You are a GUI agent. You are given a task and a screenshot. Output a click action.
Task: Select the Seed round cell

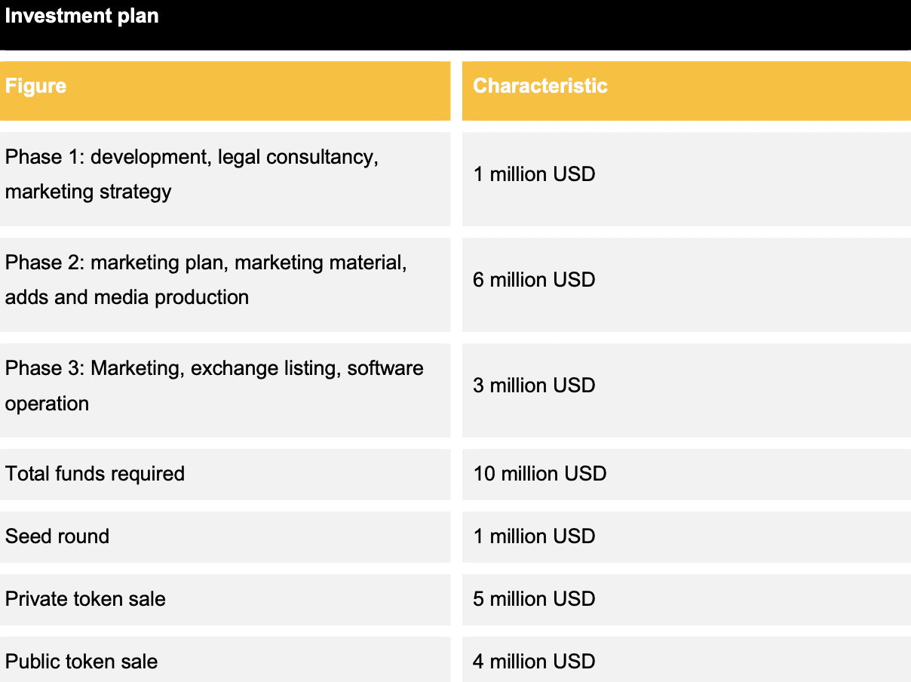point(225,537)
